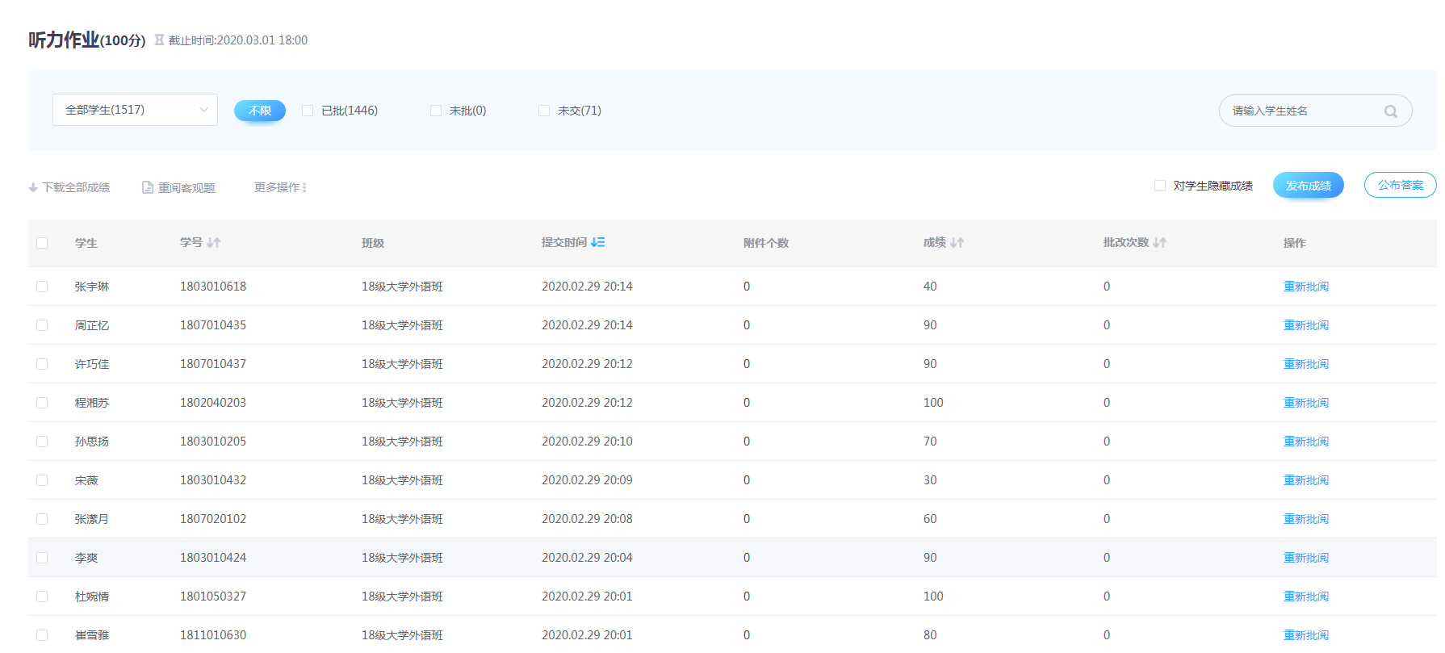Click the deadline hourglass icon
This screenshot has width=1445, height=653.
pos(159,40)
